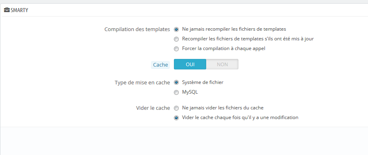368x155 pixels.
Task: Select never clear cache files radio button
Action: point(176,108)
